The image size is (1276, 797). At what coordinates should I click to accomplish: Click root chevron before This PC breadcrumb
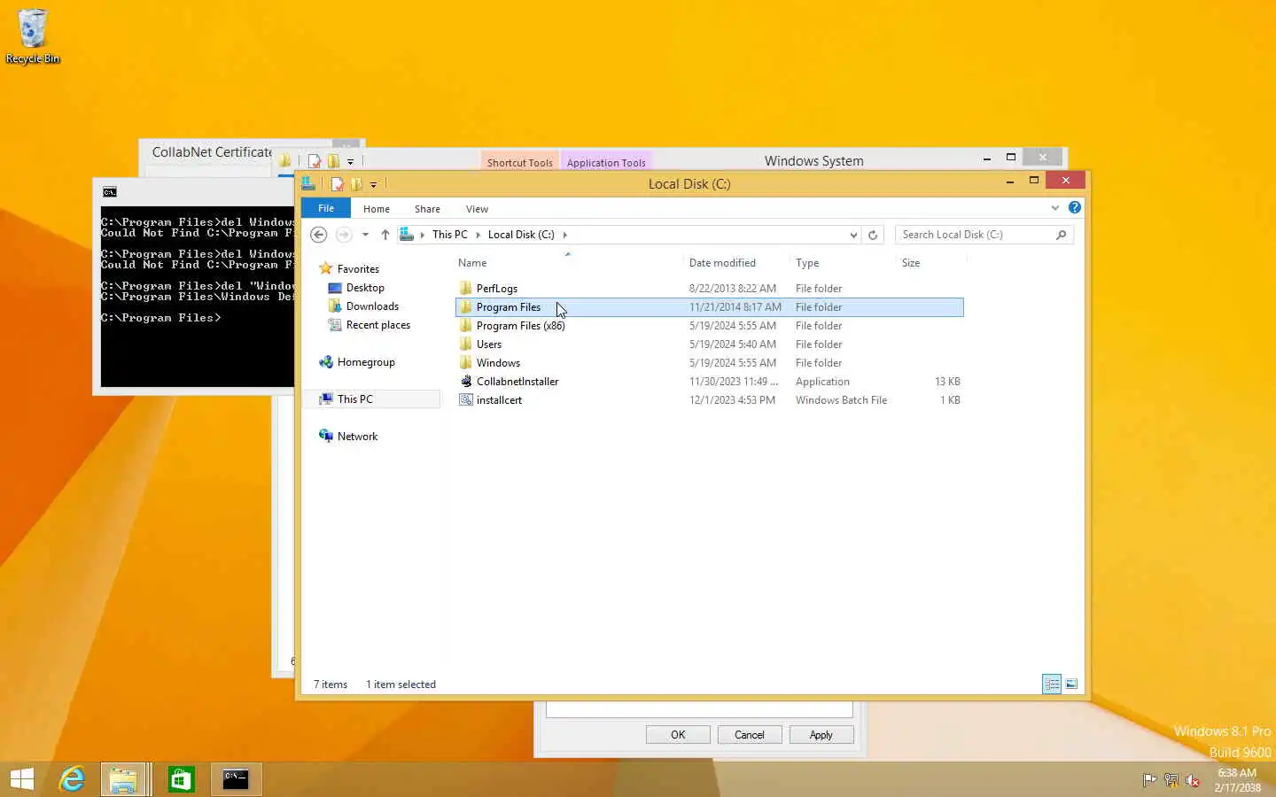(422, 235)
